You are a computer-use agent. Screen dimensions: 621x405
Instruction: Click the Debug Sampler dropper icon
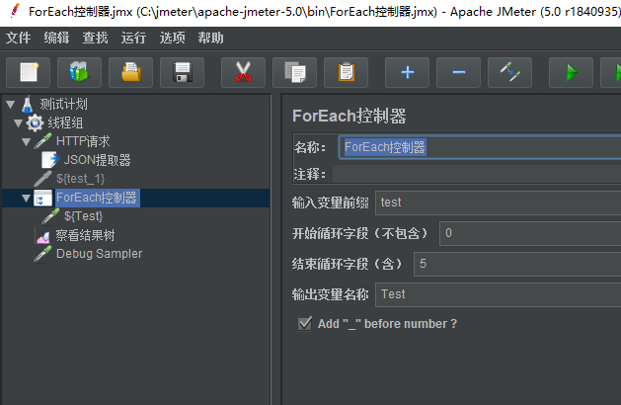[42, 254]
